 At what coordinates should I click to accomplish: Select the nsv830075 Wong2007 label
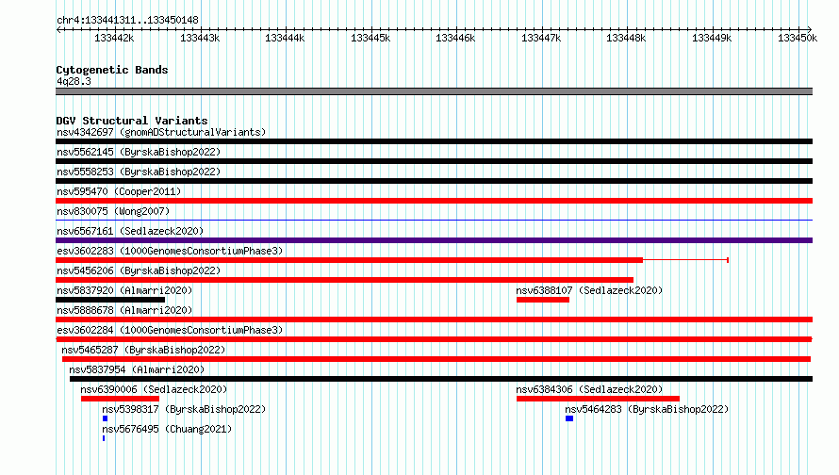point(113,211)
